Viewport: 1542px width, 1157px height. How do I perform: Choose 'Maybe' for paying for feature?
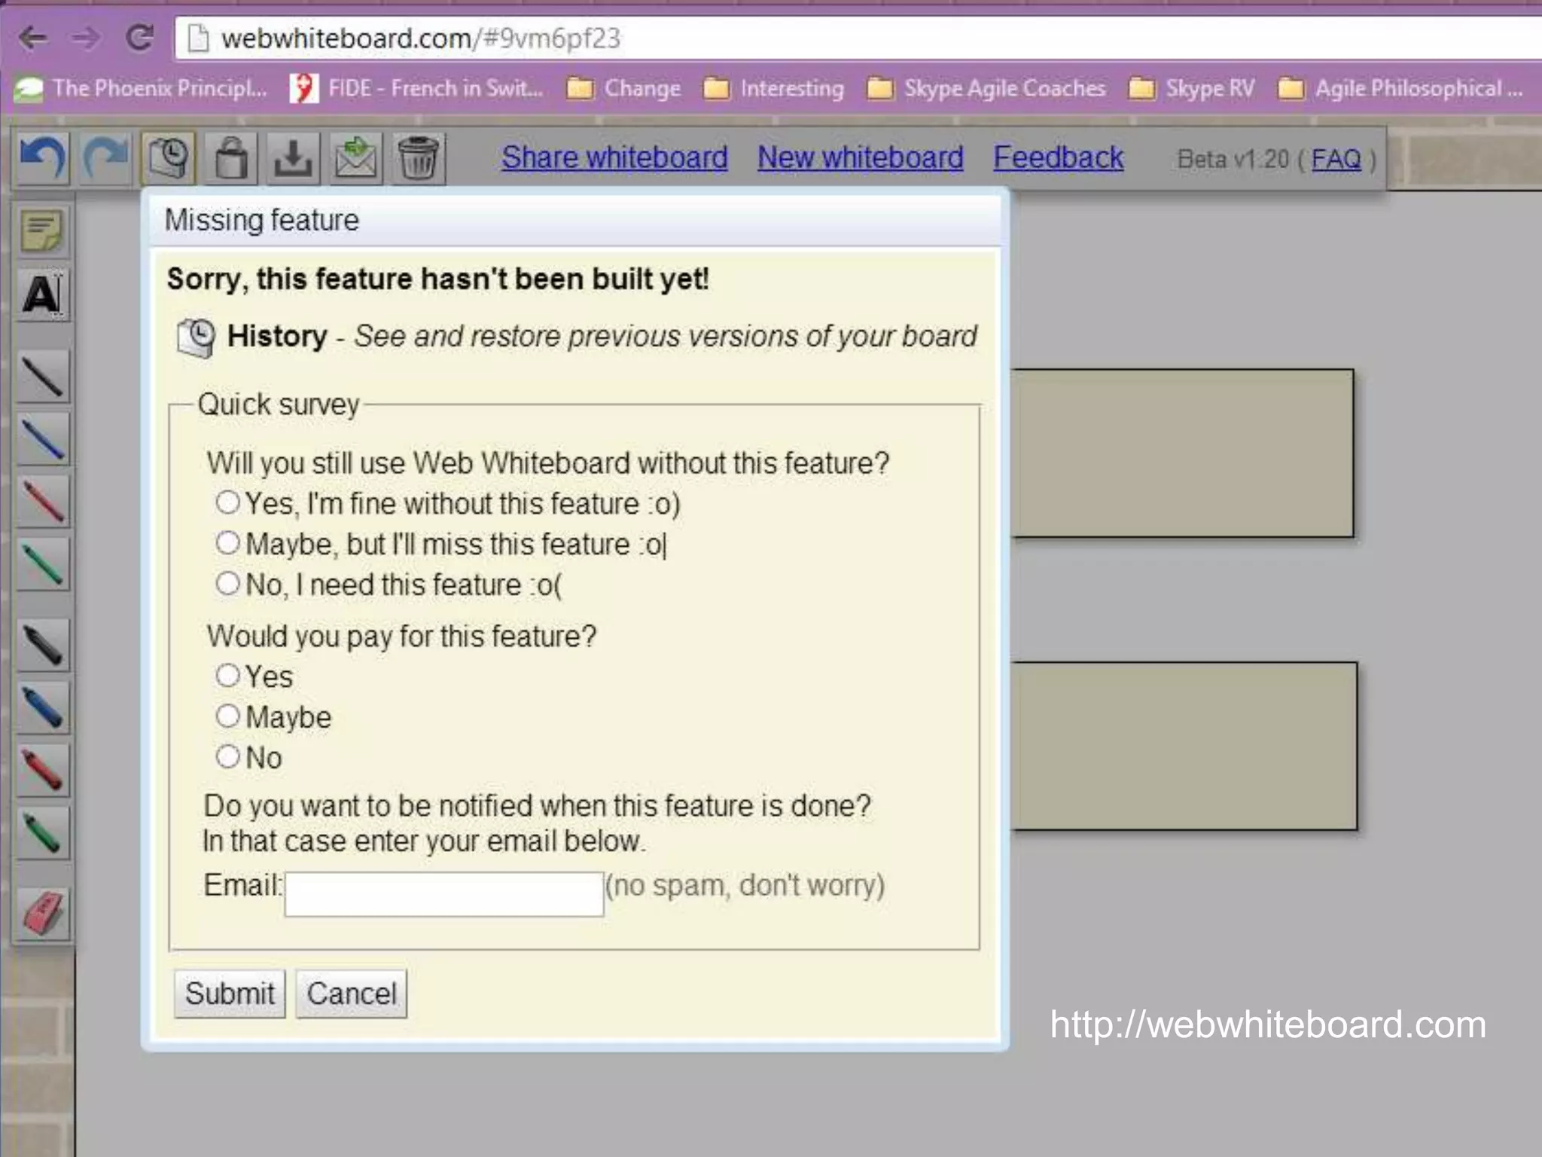point(227,716)
